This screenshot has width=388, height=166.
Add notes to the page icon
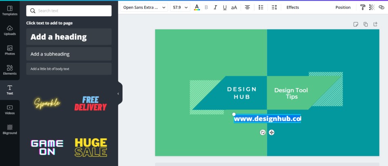click(x=356, y=24)
